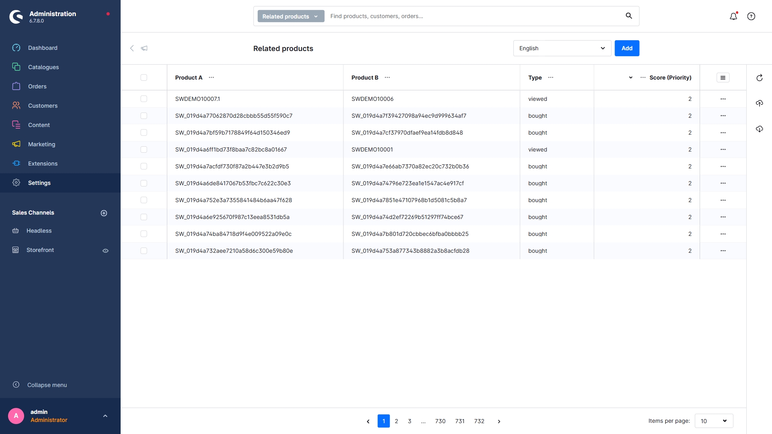Check the row for SWDEMO10007.1
The height and width of the screenshot is (434, 772).
pyautogui.click(x=144, y=99)
